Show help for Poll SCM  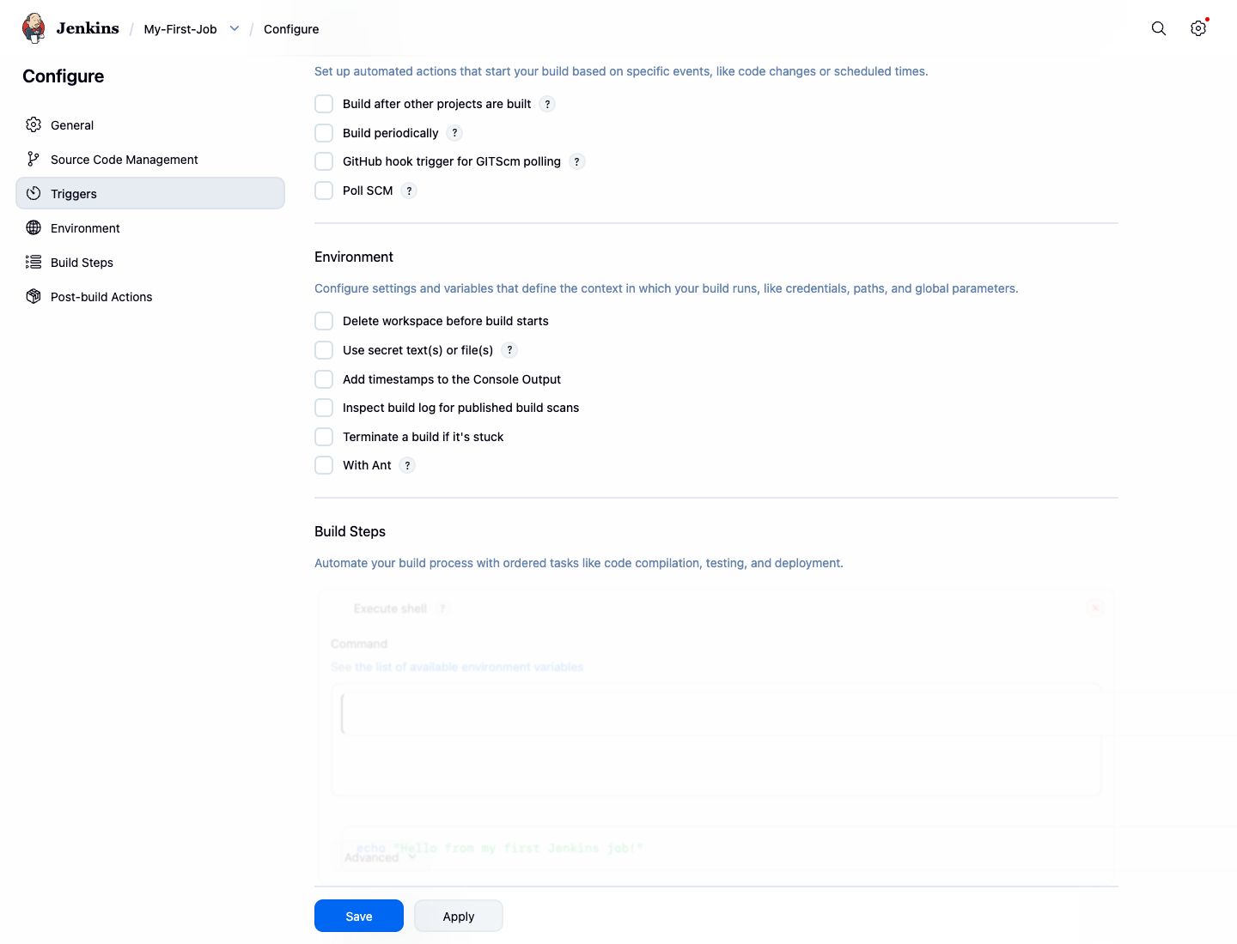[x=409, y=191]
